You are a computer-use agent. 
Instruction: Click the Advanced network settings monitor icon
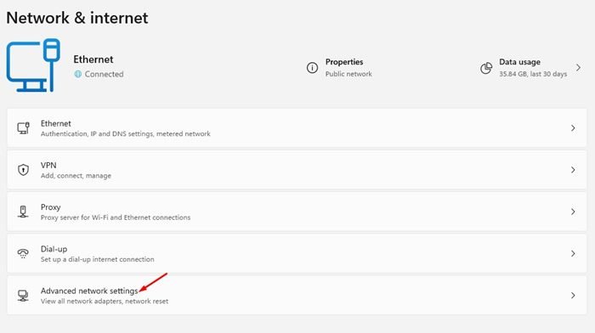[x=23, y=295]
